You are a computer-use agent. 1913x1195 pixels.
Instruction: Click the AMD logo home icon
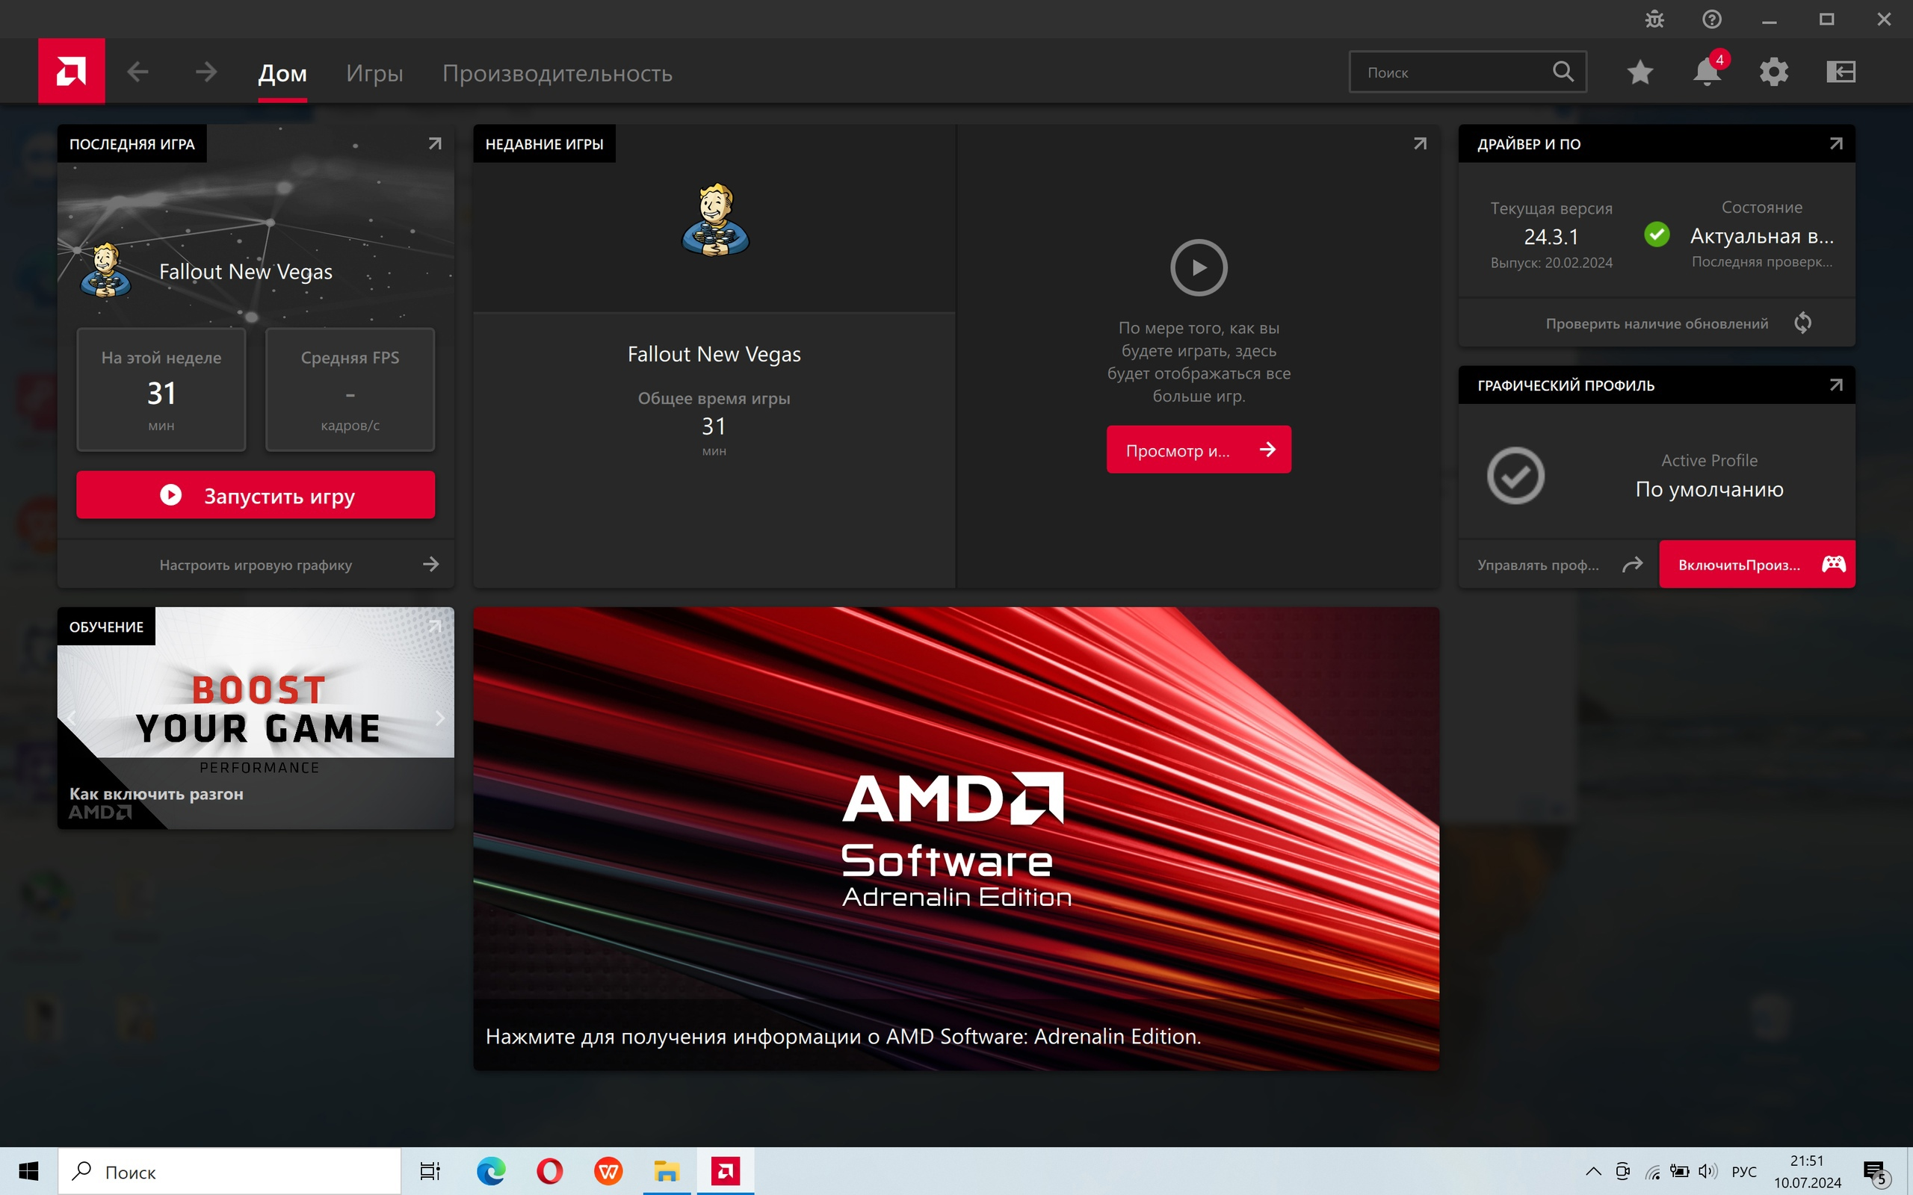[x=71, y=71]
